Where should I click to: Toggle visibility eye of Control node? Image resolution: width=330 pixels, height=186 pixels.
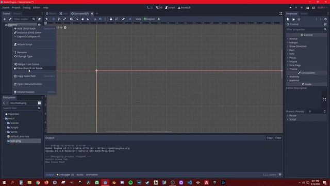coord(39,25)
